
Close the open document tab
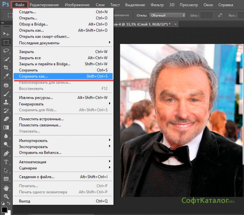coord(175,24)
